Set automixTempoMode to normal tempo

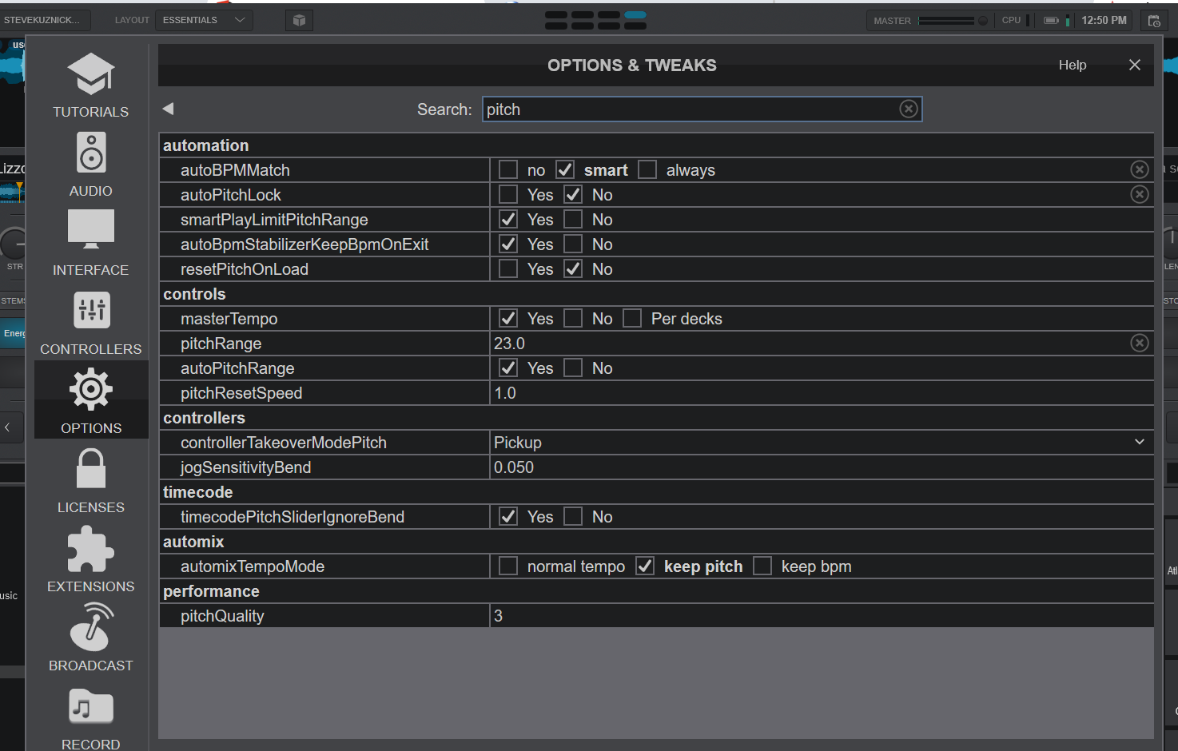pos(508,566)
